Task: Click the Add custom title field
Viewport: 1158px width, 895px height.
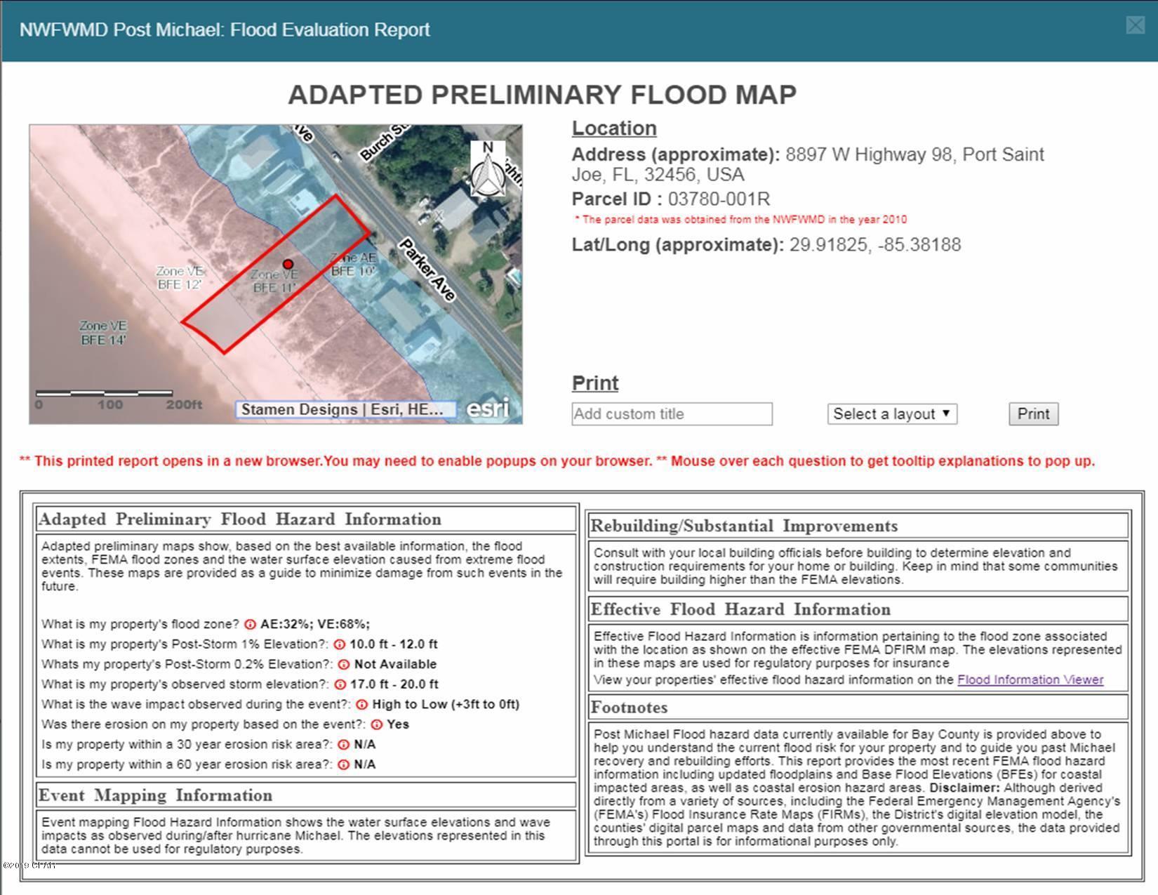Action: tap(672, 414)
